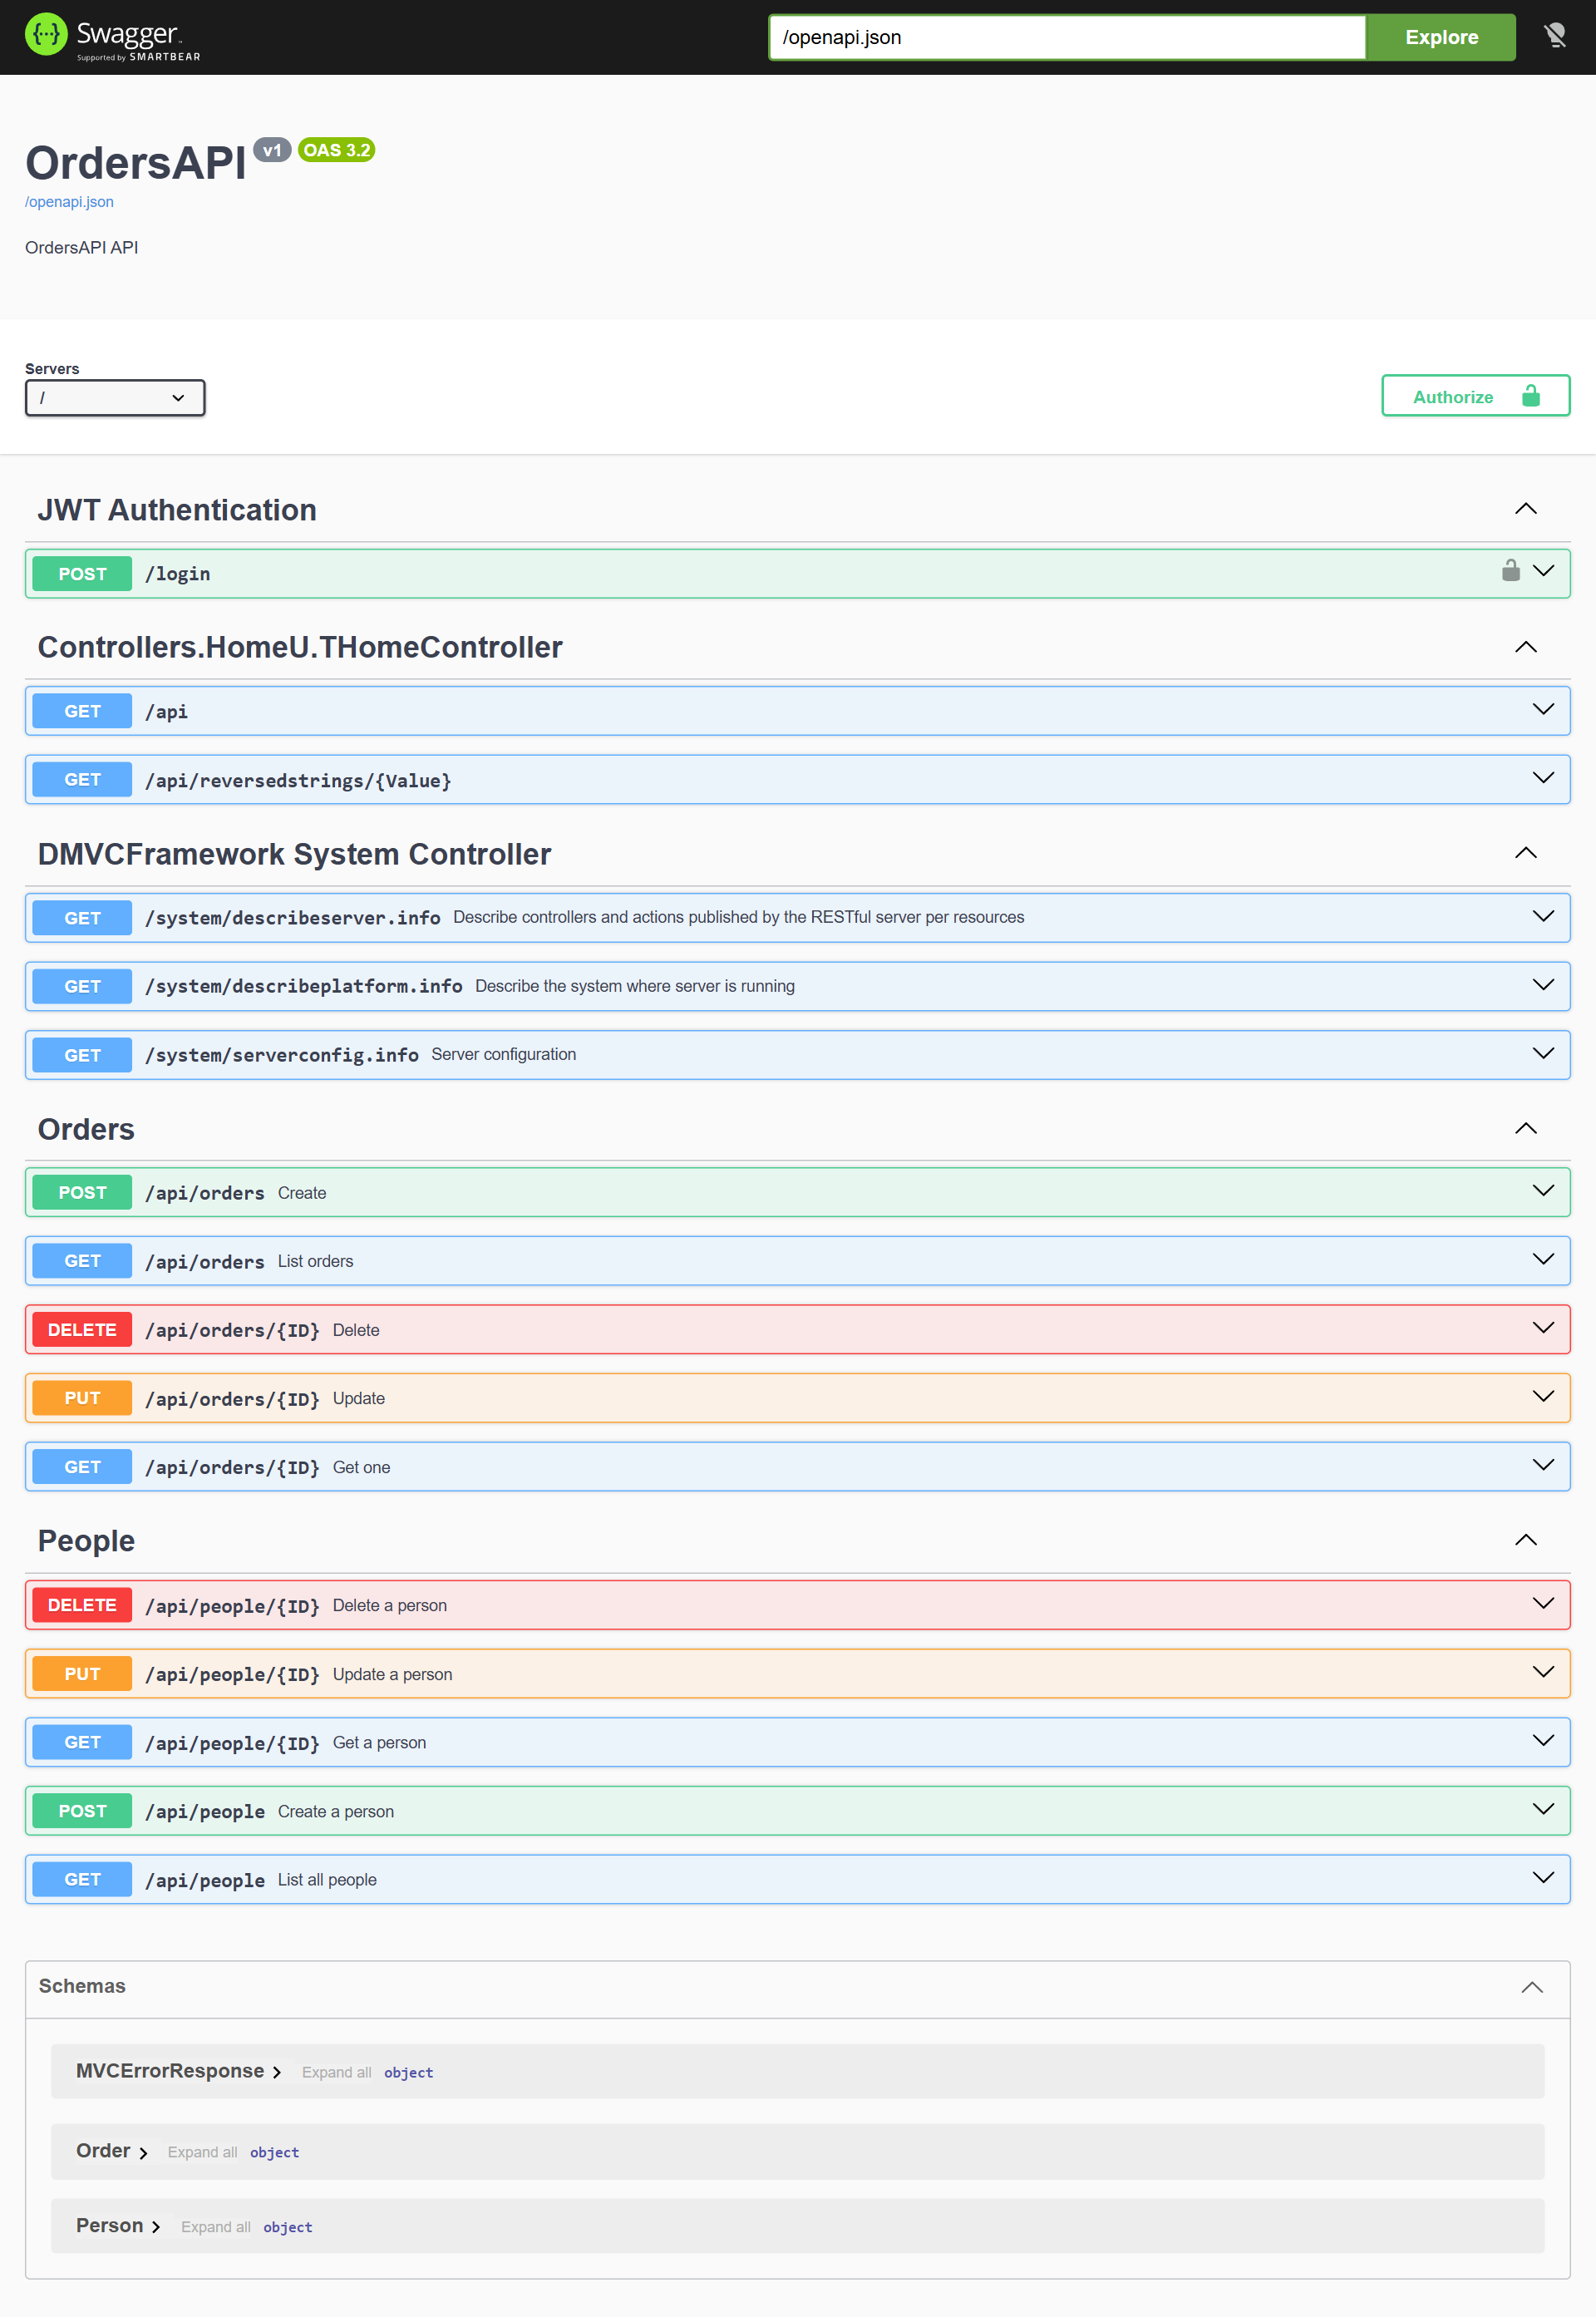Open the /openapi.json link under the title
The height and width of the screenshot is (2317, 1596).
(x=69, y=202)
